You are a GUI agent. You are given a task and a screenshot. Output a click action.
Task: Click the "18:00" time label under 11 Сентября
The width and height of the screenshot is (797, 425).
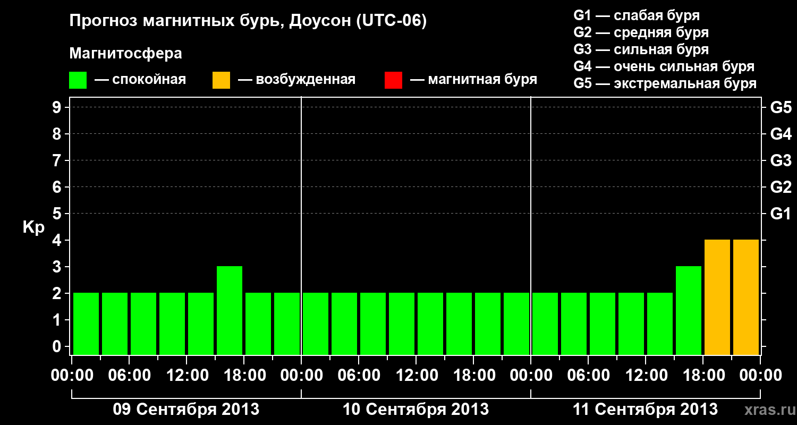703,376
